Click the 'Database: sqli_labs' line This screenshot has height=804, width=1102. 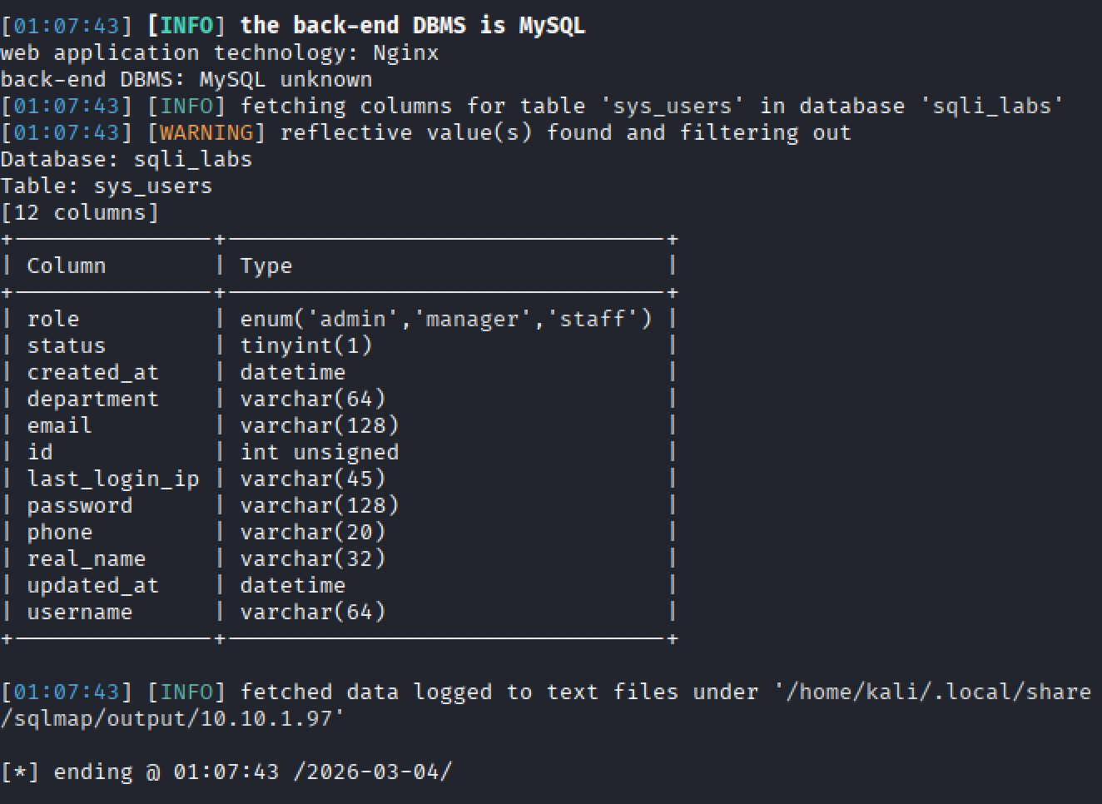coord(127,159)
